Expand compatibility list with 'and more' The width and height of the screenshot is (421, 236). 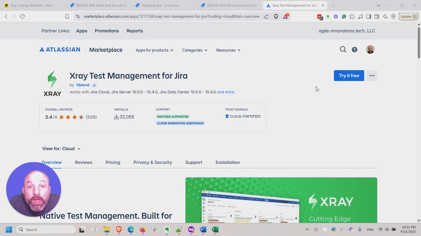click(226, 92)
